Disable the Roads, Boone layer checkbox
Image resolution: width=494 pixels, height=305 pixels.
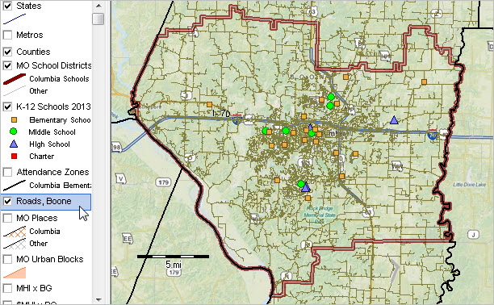point(7,201)
